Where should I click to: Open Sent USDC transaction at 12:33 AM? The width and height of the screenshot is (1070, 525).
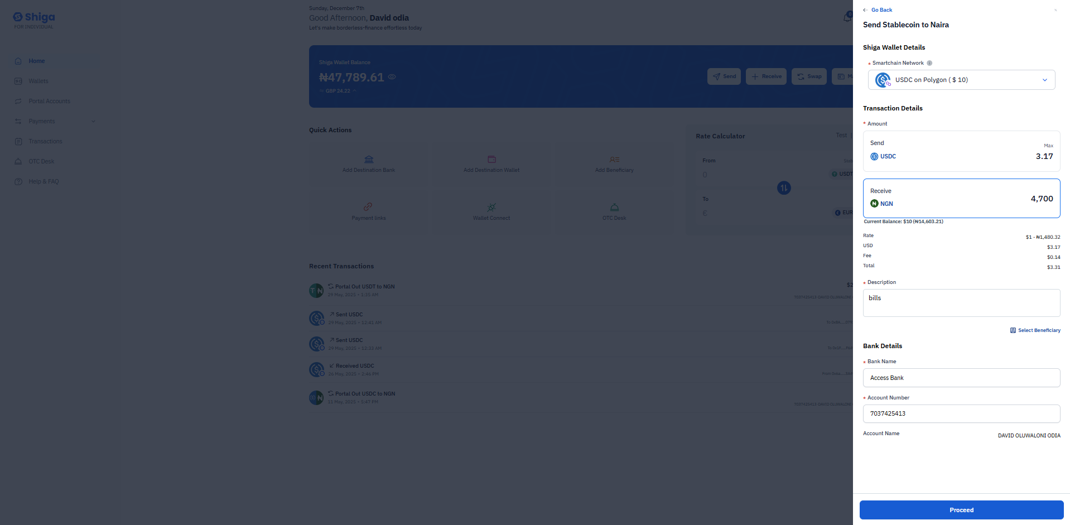point(581,344)
